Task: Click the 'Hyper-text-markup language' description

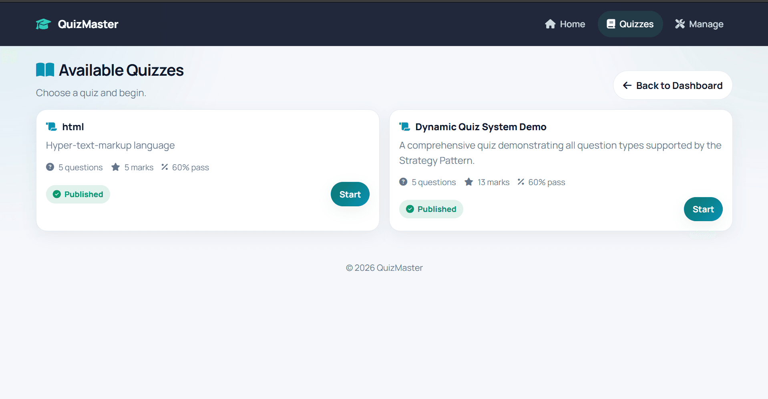Action: point(110,145)
